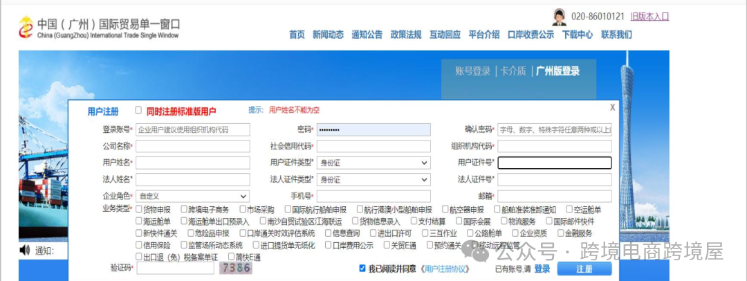Tick the 国际邮件快件 checkbox

(x=548, y=221)
